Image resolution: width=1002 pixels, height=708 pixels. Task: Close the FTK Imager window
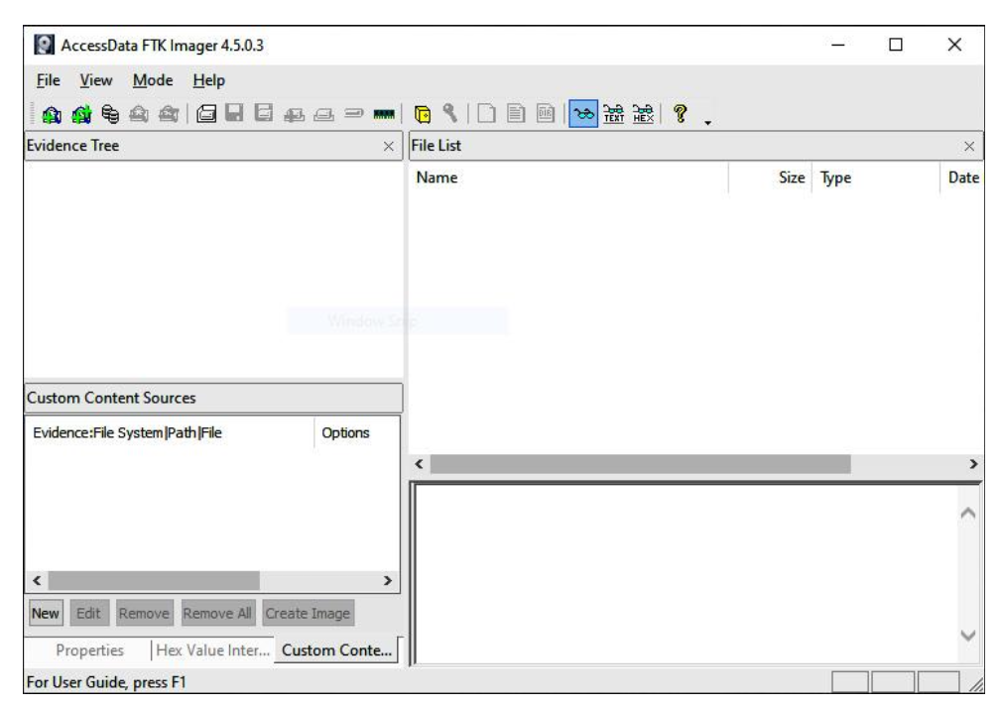pyautogui.click(x=954, y=45)
